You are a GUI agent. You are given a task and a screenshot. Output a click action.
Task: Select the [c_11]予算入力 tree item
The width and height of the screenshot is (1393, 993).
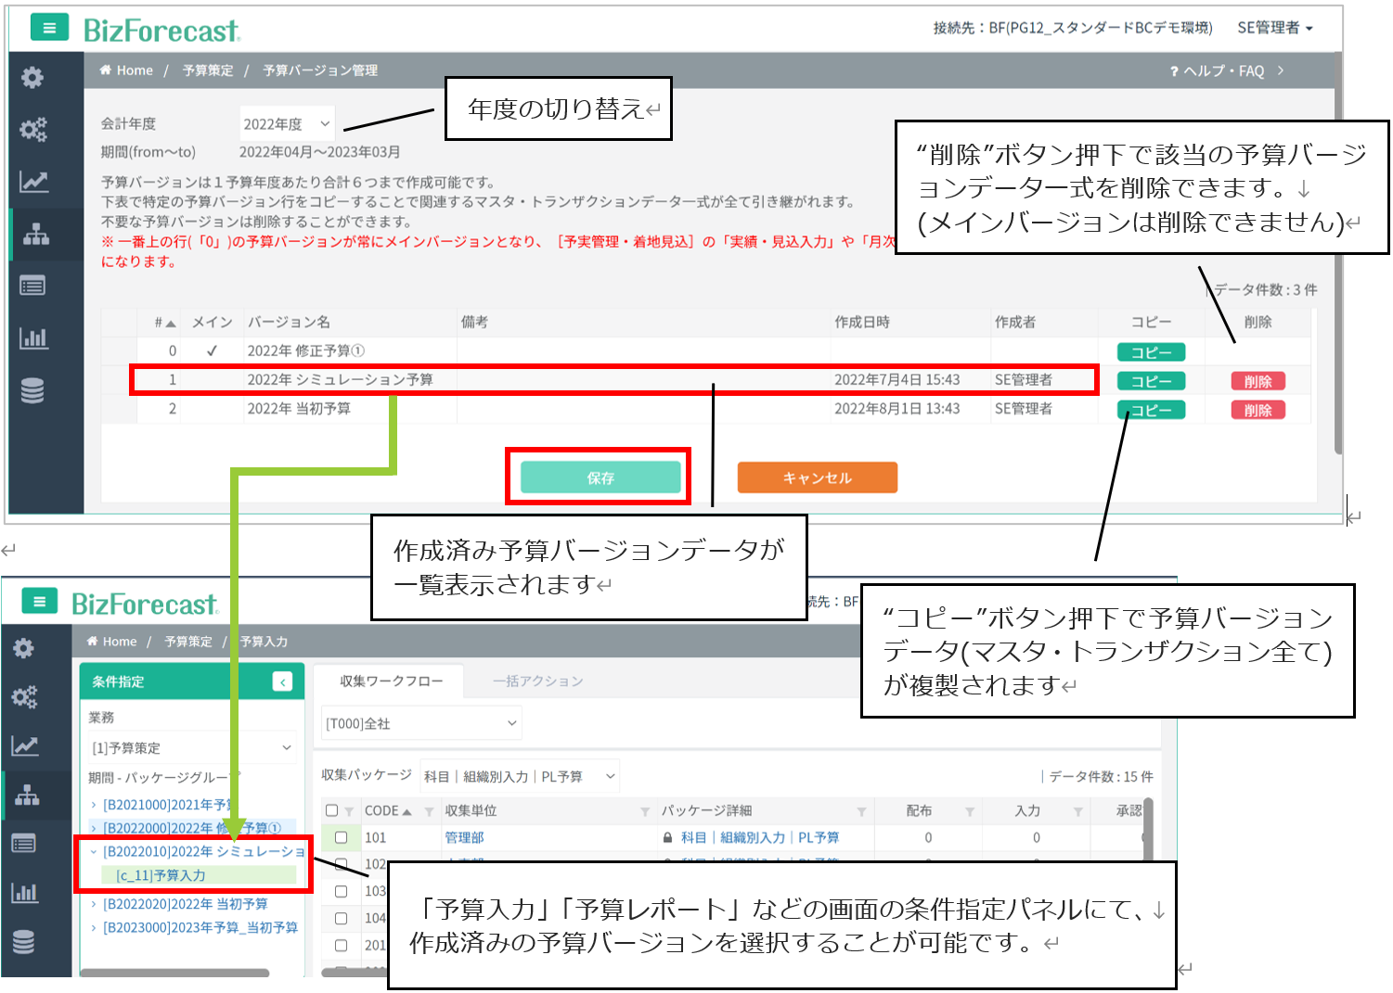[161, 875]
